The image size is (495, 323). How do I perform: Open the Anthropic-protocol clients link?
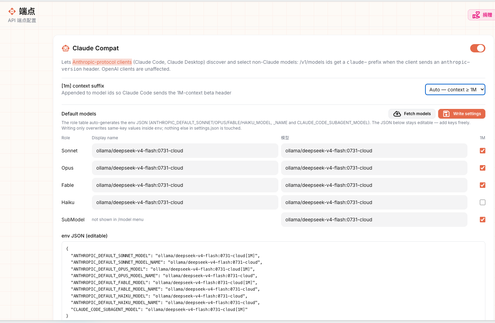[x=102, y=62]
